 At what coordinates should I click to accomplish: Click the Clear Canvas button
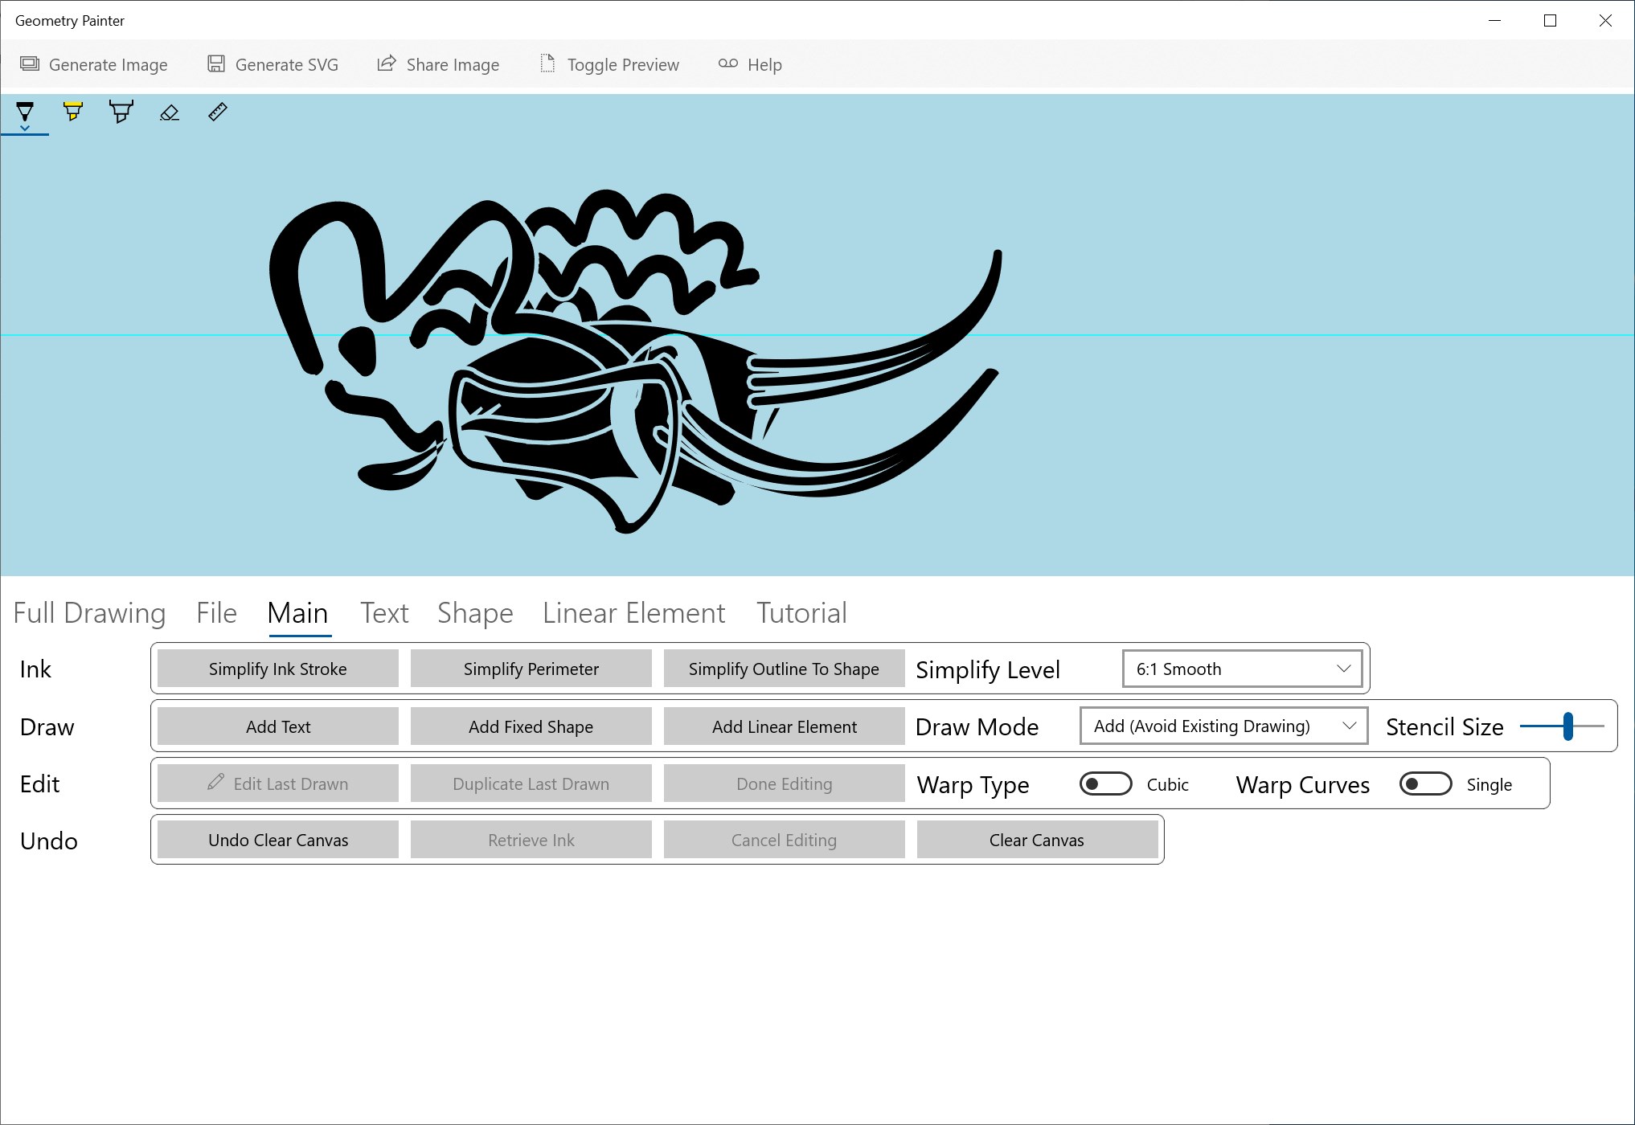1036,840
